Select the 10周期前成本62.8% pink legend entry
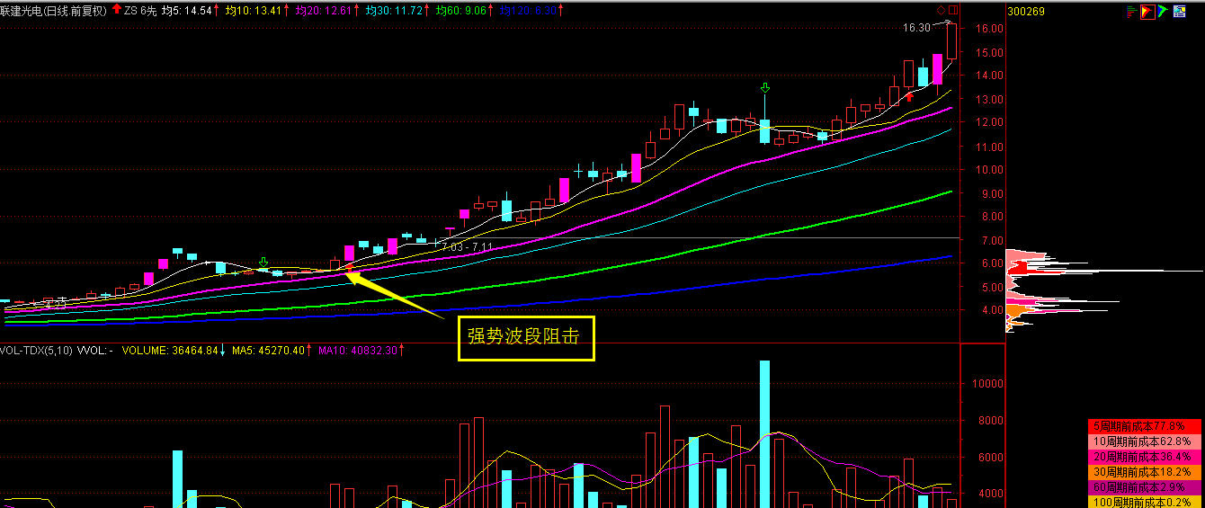The image size is (1205, 508). pyautogui.click(x=1143, y=441)
